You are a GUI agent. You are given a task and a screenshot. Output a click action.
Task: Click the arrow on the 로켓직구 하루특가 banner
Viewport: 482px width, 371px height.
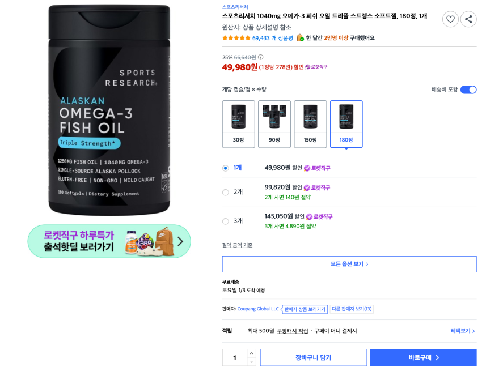click(x=180, y=241)
